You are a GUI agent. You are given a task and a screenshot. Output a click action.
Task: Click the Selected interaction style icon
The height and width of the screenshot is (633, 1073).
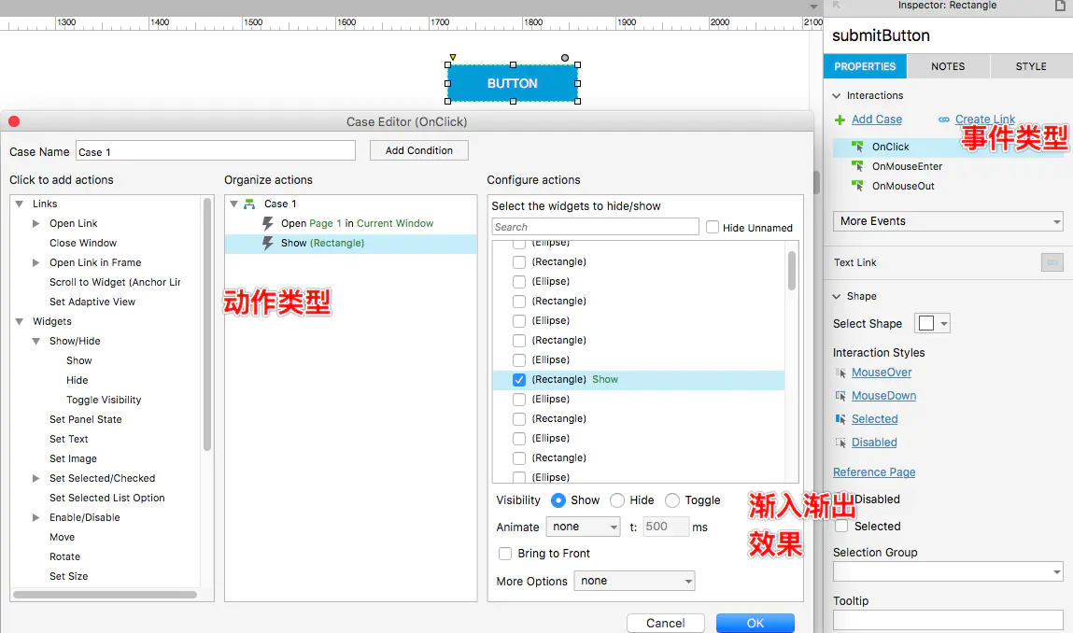841,419
